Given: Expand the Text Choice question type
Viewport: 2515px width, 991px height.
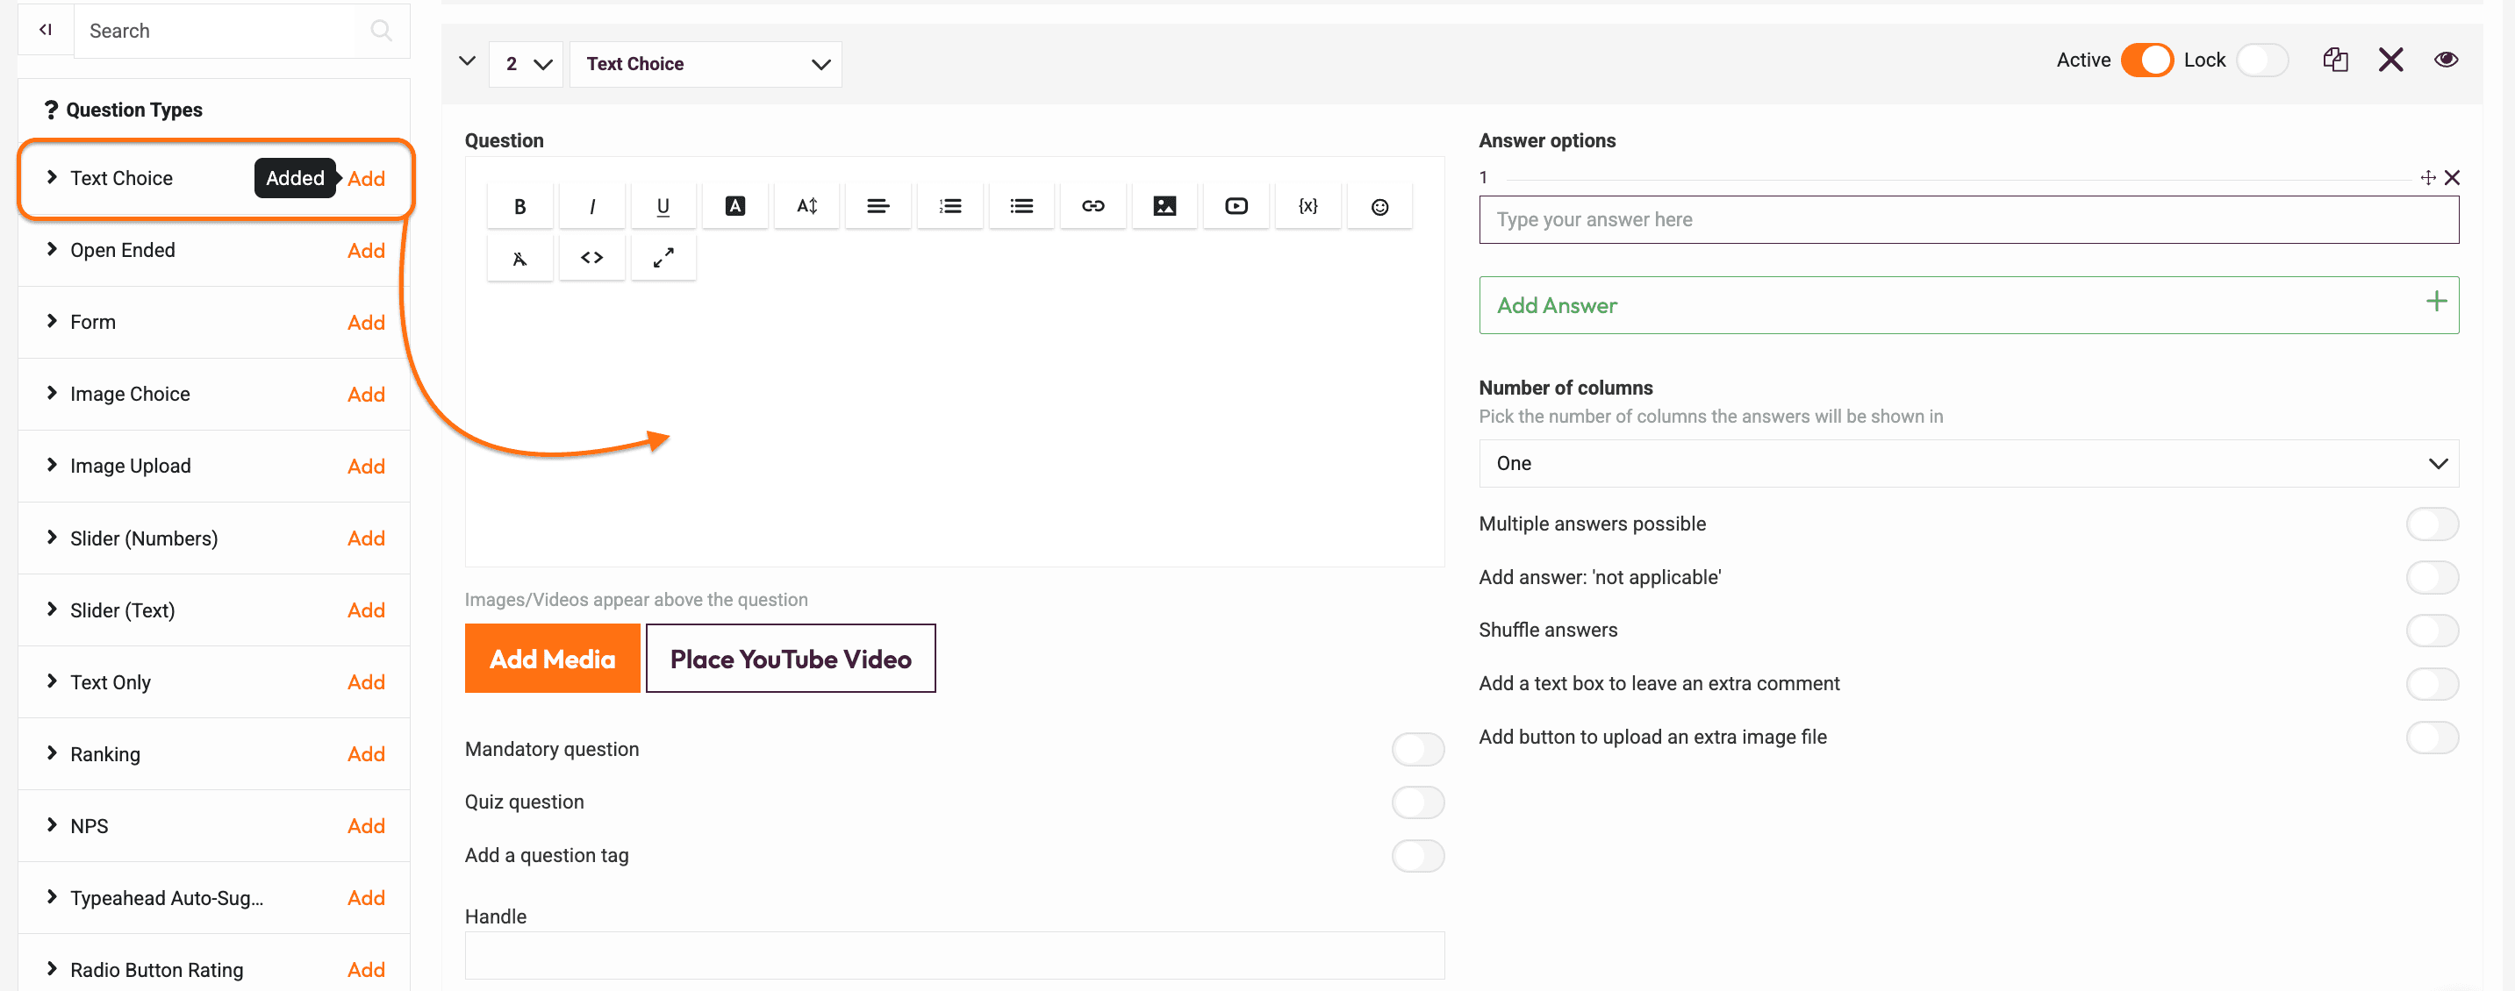Looking at the screenshot, I should 52,177.
